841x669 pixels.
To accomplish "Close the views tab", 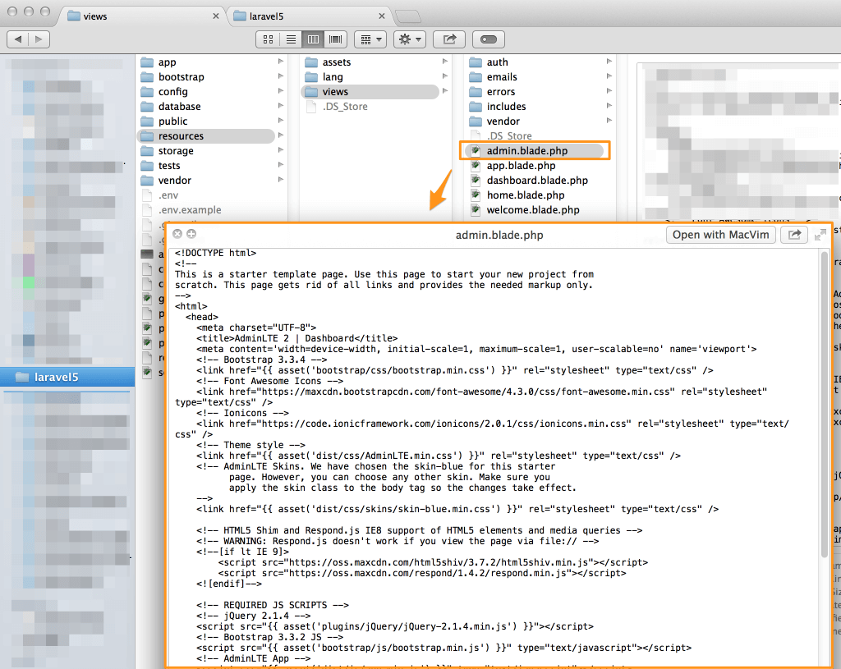I will [x=216, y=16].
